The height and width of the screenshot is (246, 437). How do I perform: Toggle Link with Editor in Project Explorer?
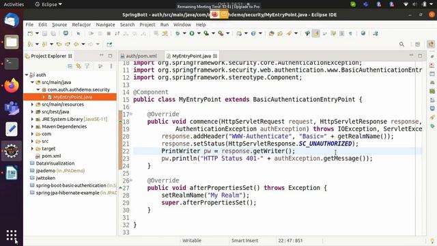(x=79, y=66)
